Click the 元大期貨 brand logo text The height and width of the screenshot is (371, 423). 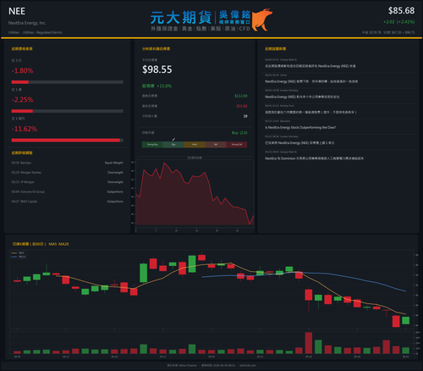pos(181,18)
